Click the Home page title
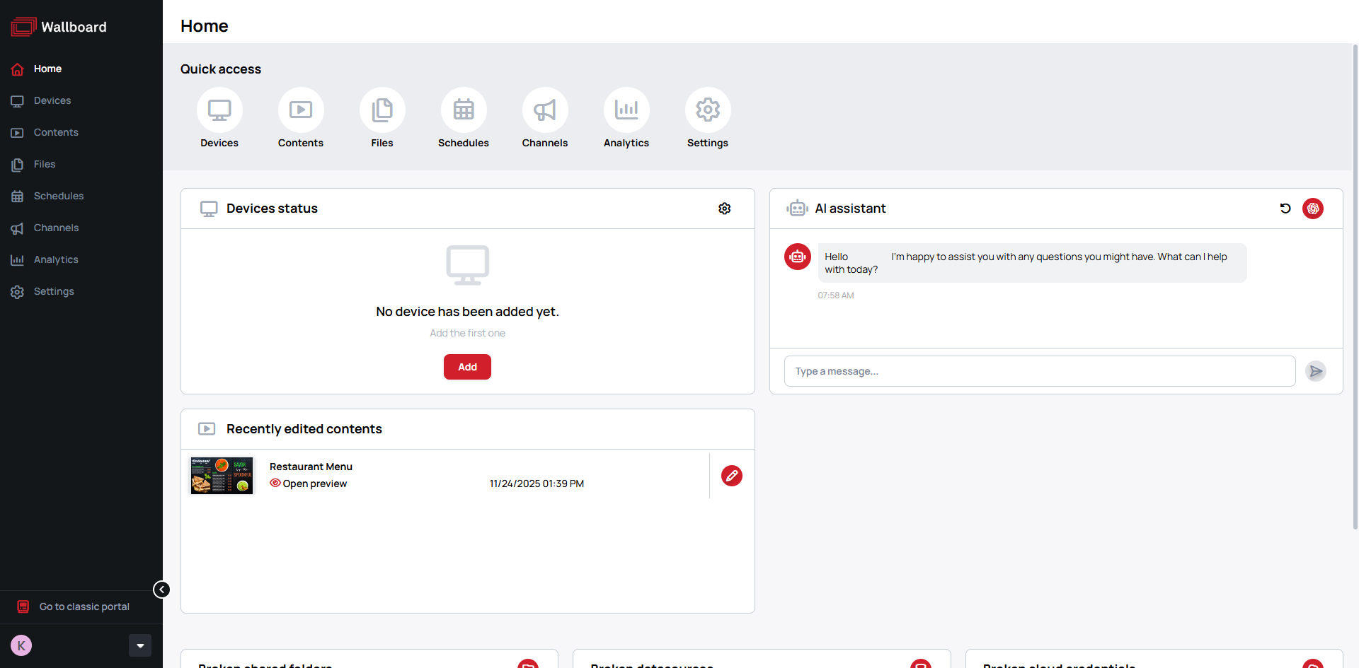The height and width of the screenshot is (668, 1359). click(205, 26)
